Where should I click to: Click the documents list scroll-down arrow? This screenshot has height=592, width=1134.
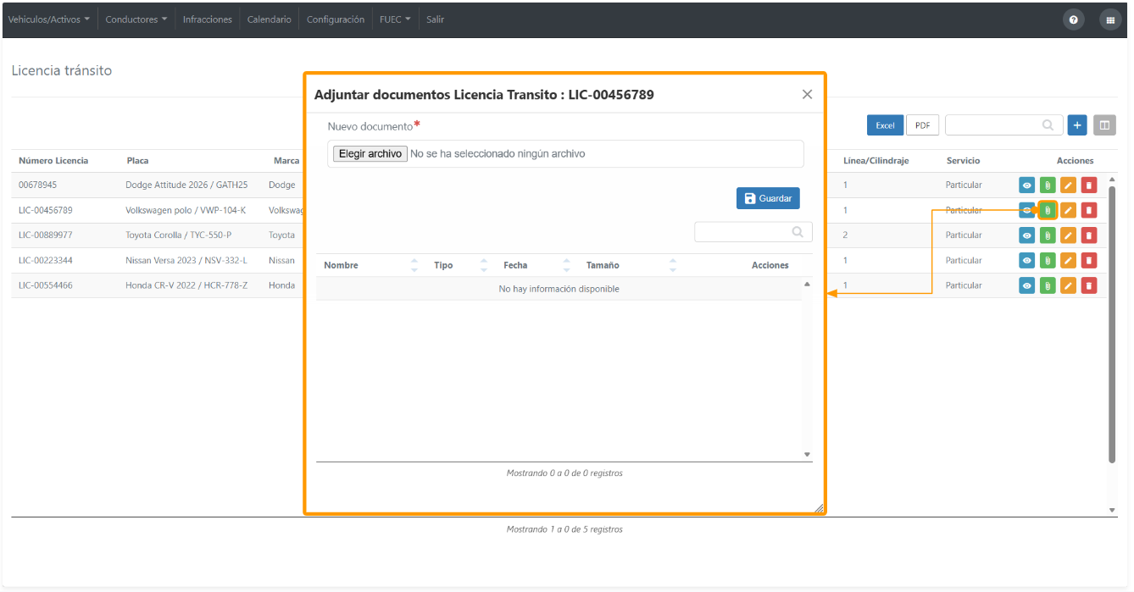pos(807,455)
